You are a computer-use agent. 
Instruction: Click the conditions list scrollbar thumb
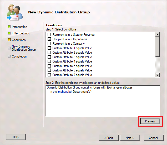(x=158, y=46)
